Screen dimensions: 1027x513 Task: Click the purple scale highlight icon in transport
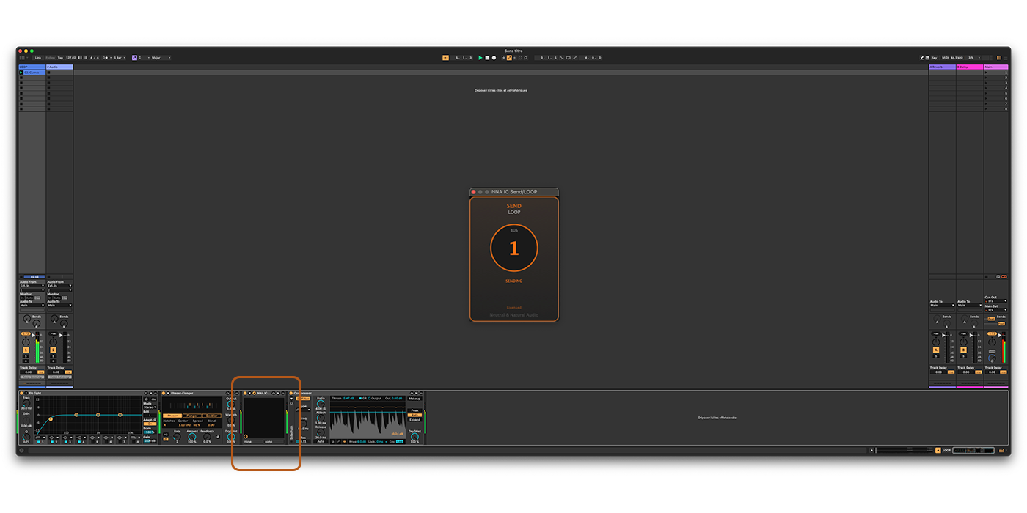point(134,57)
